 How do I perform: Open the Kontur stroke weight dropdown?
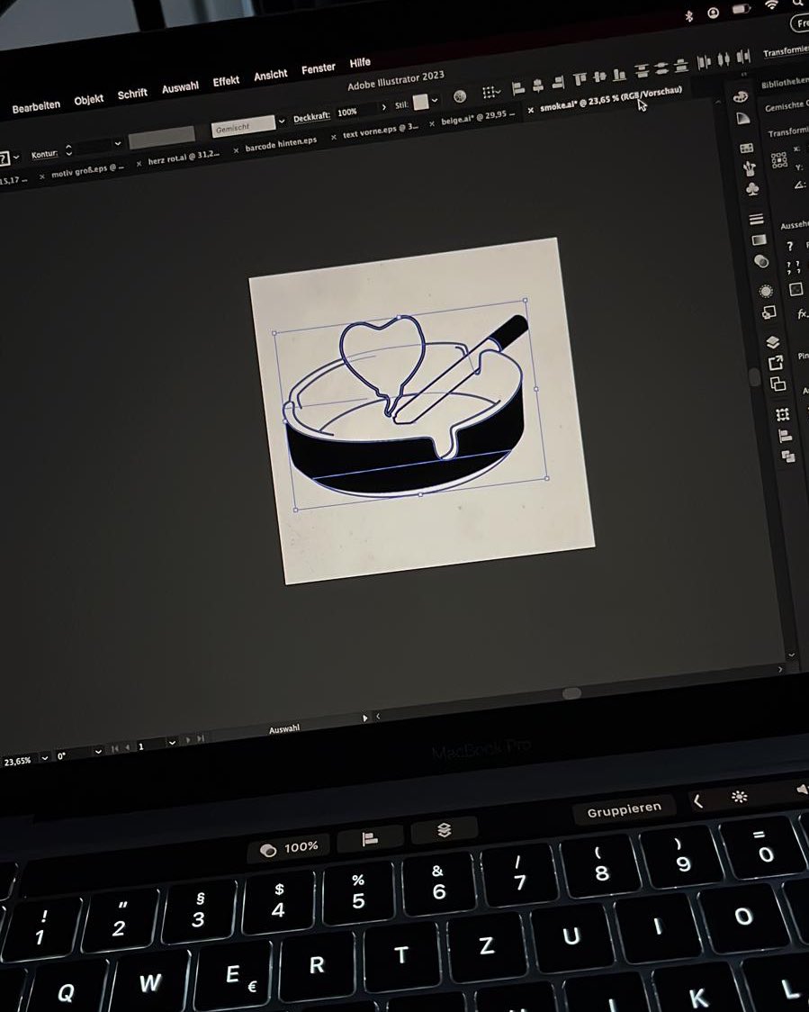tap(117, 143)
